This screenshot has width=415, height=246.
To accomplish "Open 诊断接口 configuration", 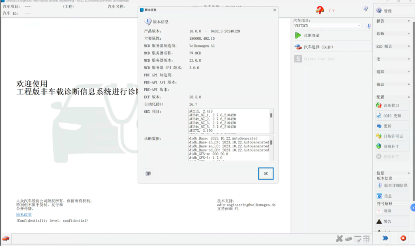I will pos(391,105).
